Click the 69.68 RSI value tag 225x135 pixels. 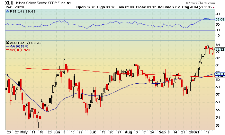pyautogui.click(x=220, y=19)
